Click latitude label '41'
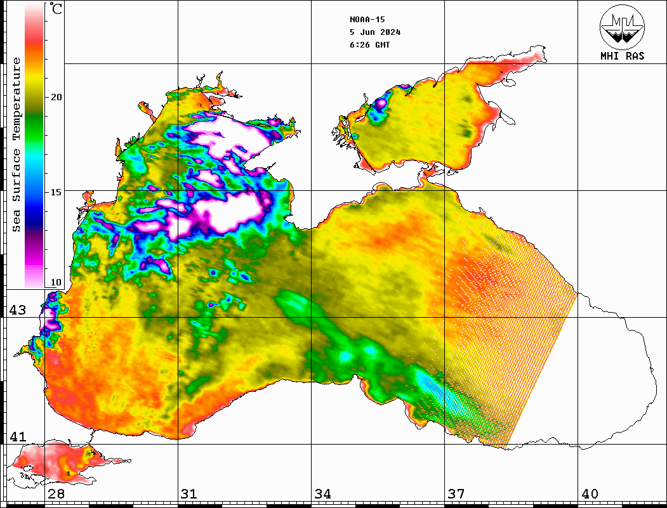The image size is (667, 508). 17,437
